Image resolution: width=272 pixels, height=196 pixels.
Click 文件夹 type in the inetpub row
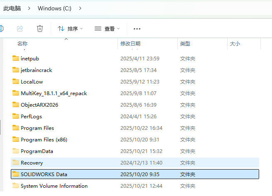(188, 59)
